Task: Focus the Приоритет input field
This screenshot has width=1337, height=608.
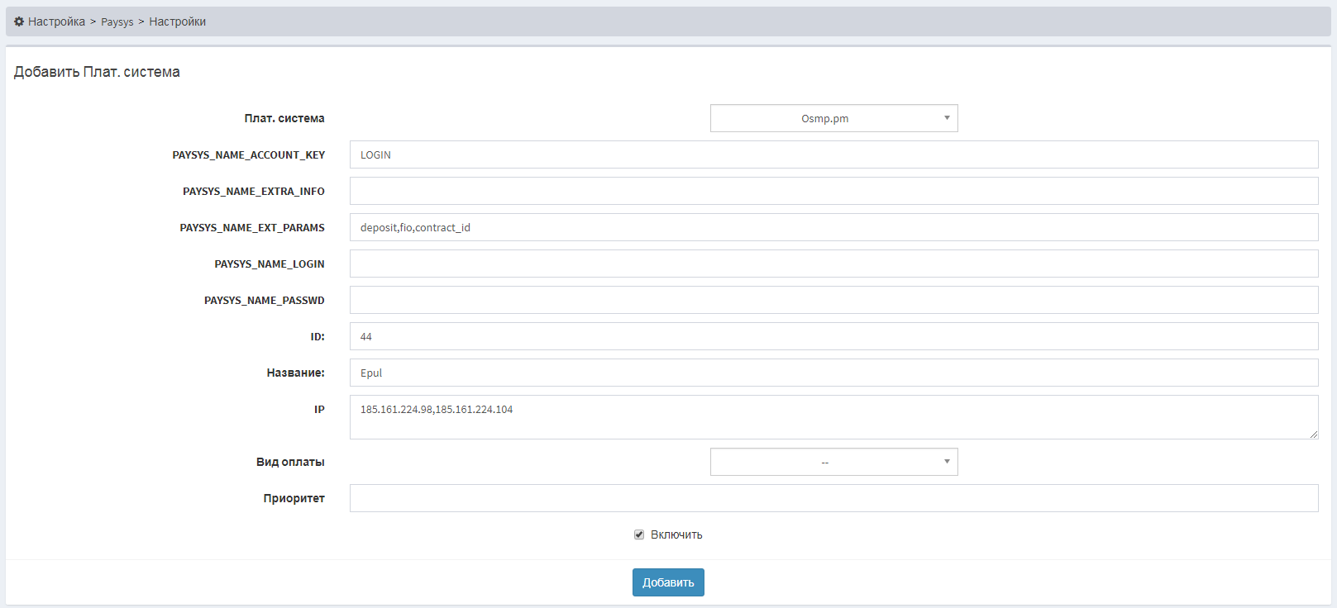Action: (833, 498)
